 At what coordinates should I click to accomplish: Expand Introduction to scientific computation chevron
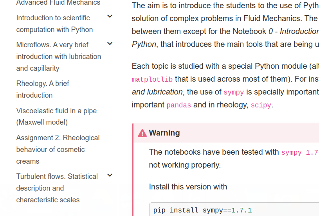[110, 16]
